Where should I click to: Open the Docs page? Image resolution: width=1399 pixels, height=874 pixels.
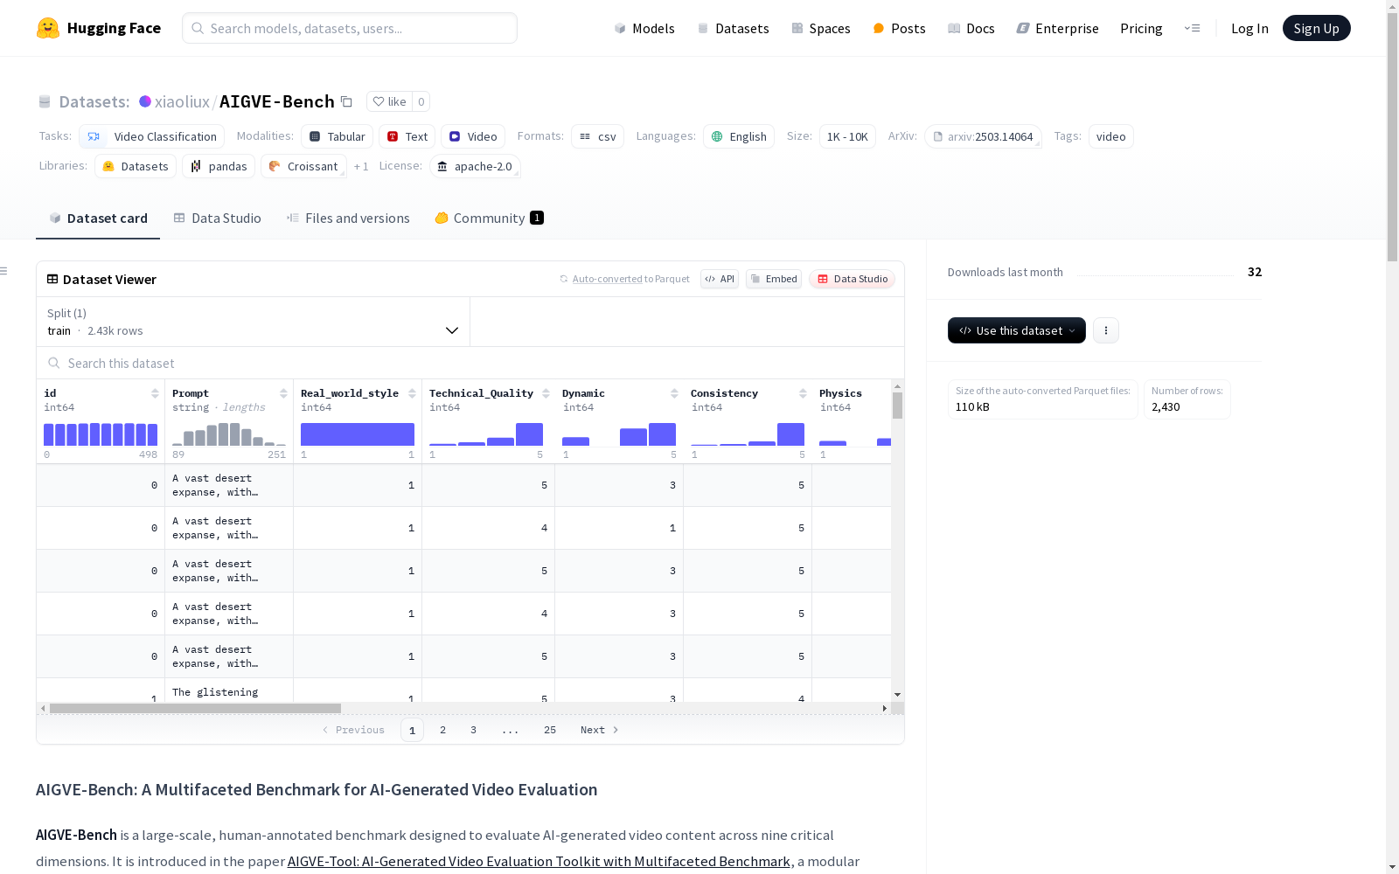pyautogui.click(x=971, y=28)
